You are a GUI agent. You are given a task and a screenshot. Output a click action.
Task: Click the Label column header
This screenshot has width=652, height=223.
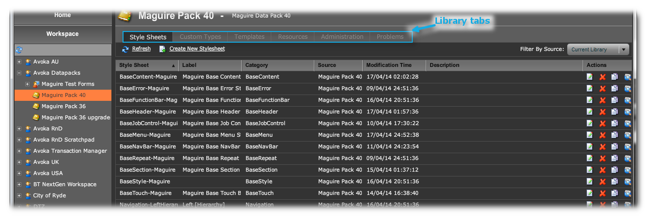210,65
